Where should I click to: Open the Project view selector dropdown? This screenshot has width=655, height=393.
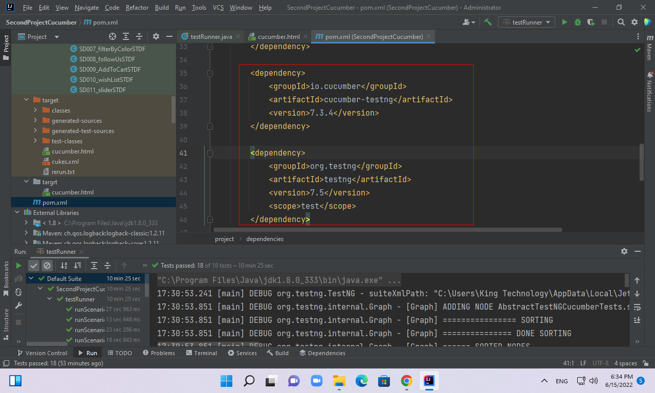click(x=39, y=36)
